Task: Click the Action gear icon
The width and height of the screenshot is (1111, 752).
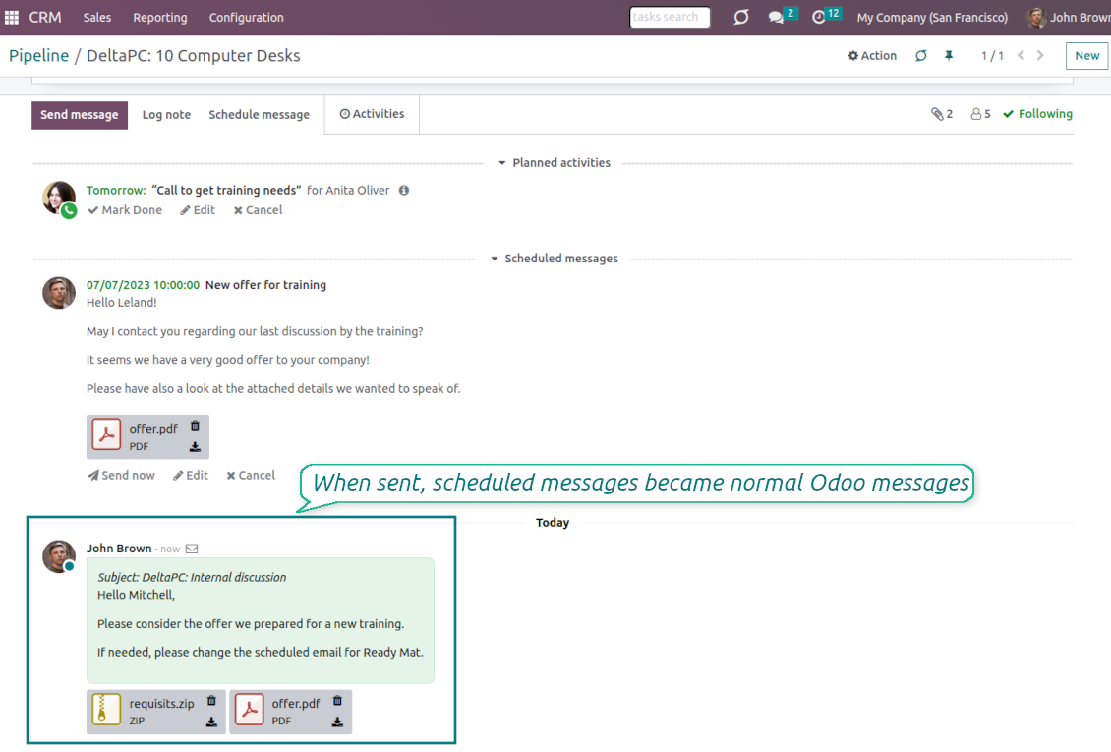Action: (x=853, y=55)
